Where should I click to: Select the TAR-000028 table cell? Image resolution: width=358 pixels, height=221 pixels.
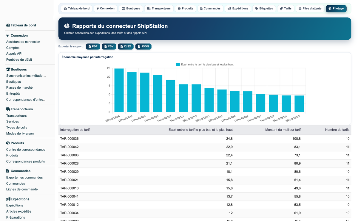pyautogui.click(x=69, y=164)
